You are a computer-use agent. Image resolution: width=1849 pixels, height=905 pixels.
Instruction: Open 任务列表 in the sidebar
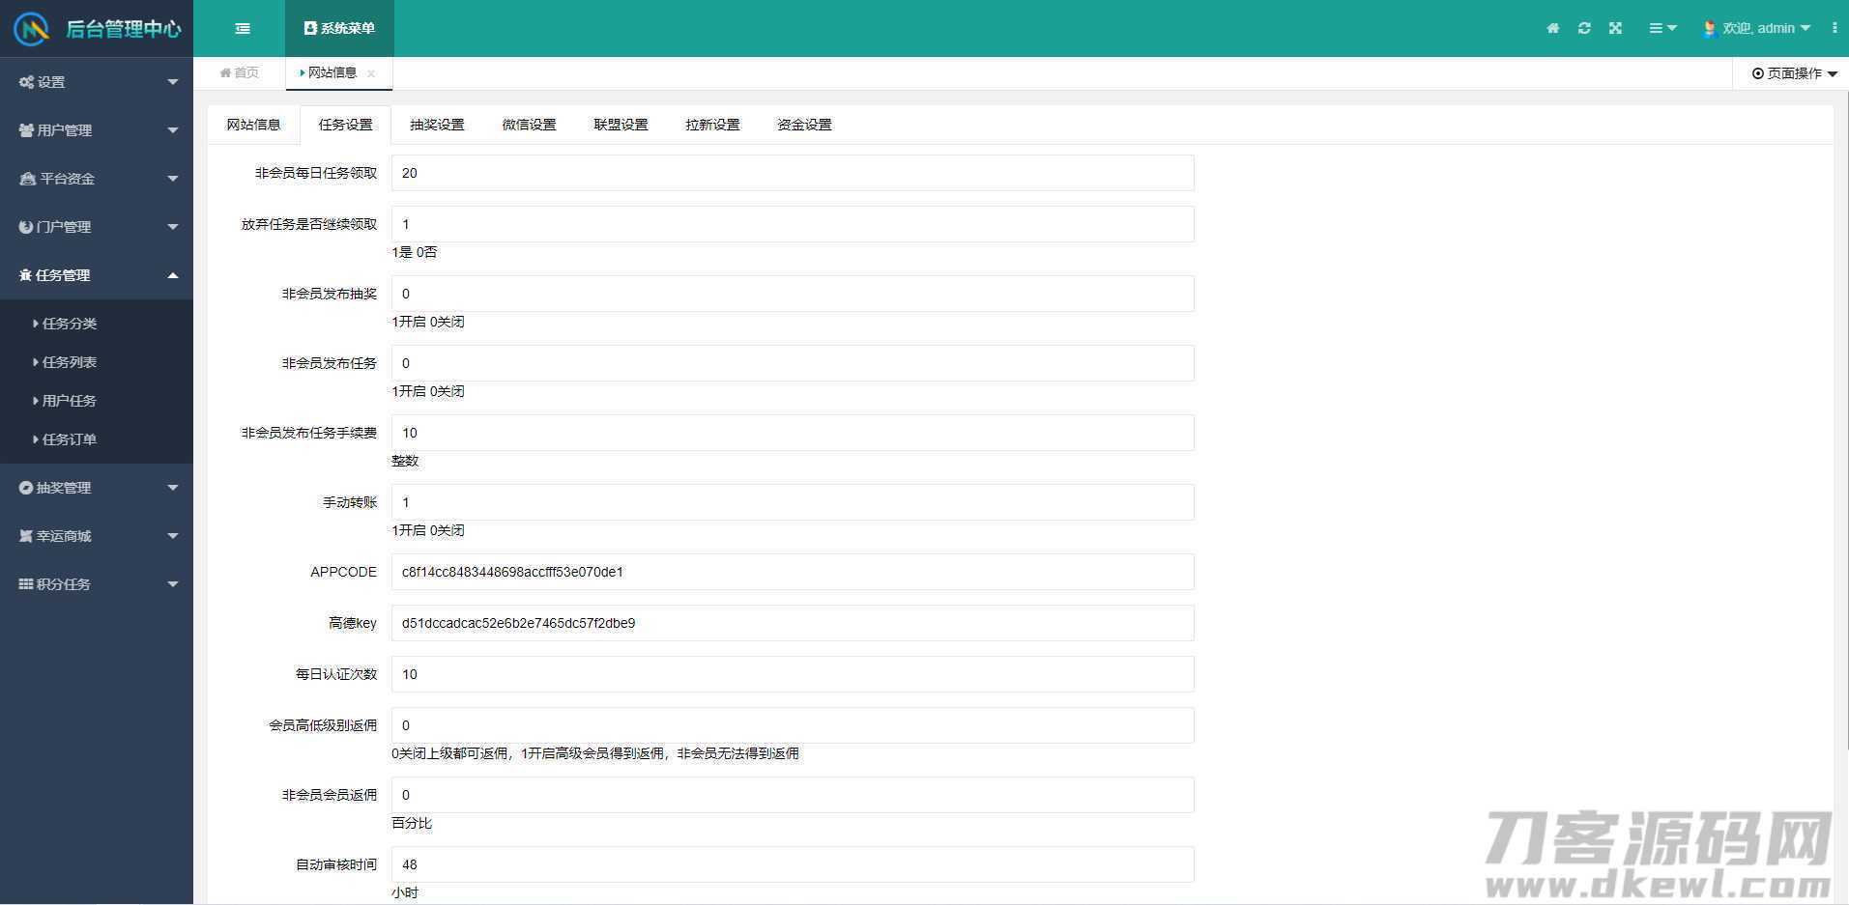click(x=97, y=362)
